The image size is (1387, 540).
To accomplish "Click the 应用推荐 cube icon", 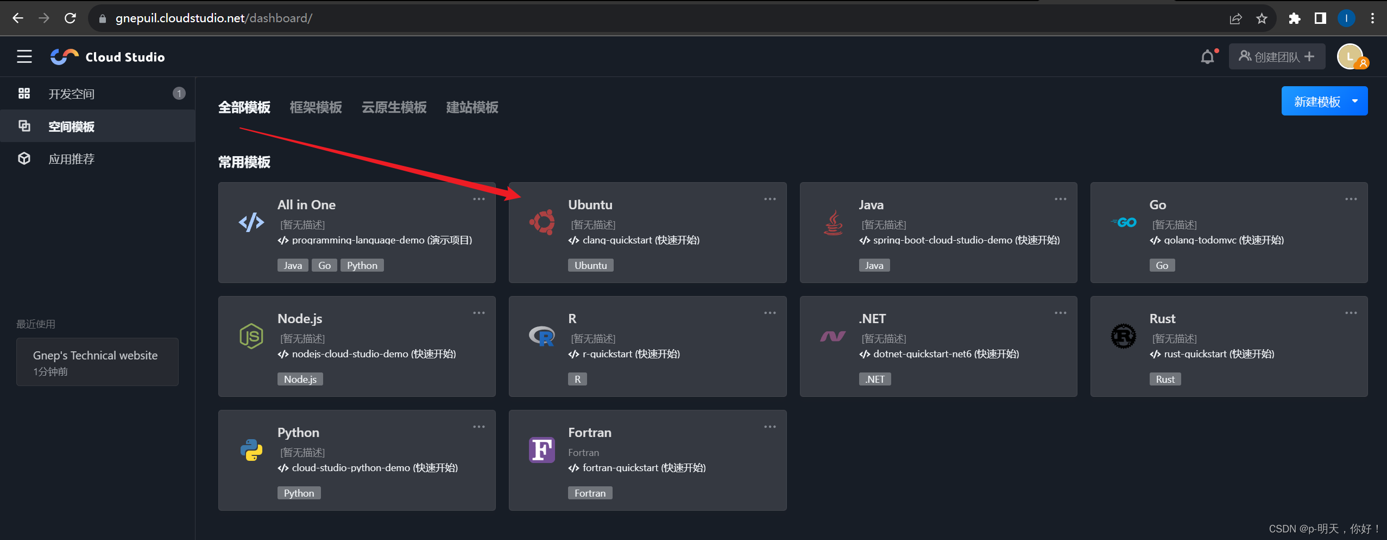I will (24, 158).
